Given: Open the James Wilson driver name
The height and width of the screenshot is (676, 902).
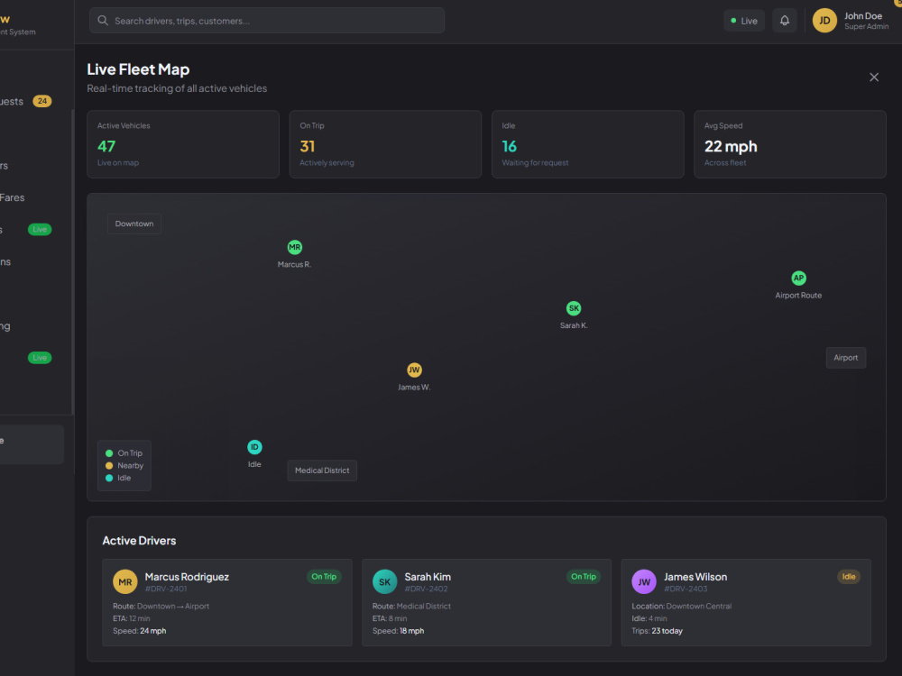Looking at the screenshot, I should point(695,577).
